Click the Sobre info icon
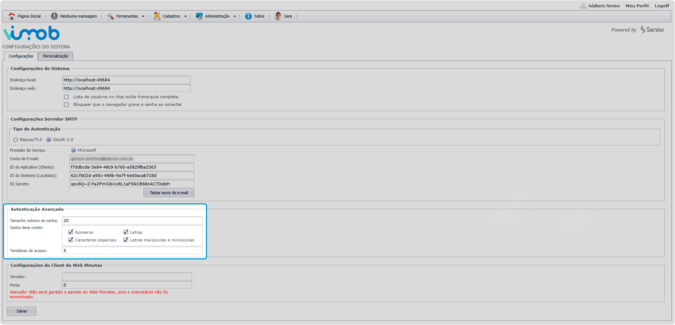This screenshot has height=325, width=675. [x=248, y=16]
